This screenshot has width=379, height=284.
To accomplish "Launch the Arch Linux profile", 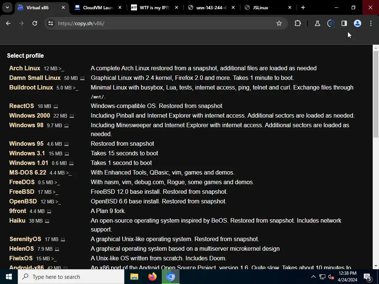I will pos(25,68).
